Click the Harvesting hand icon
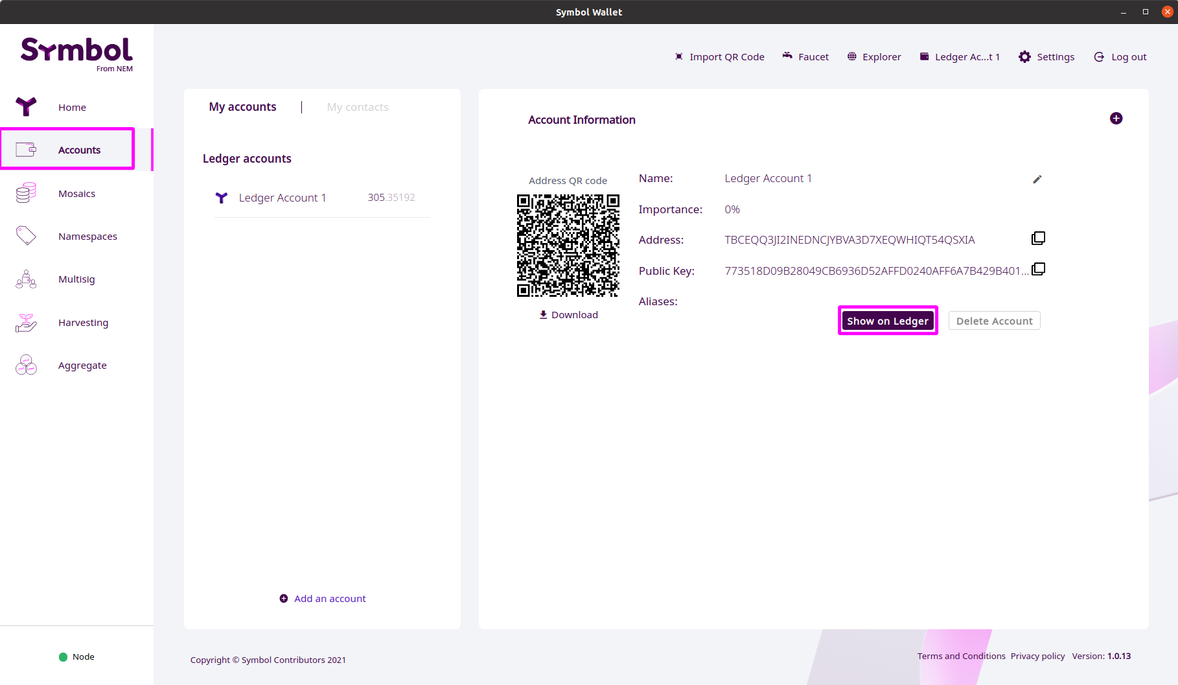Viewport: 1178px width, 685px height. (26, 322)
